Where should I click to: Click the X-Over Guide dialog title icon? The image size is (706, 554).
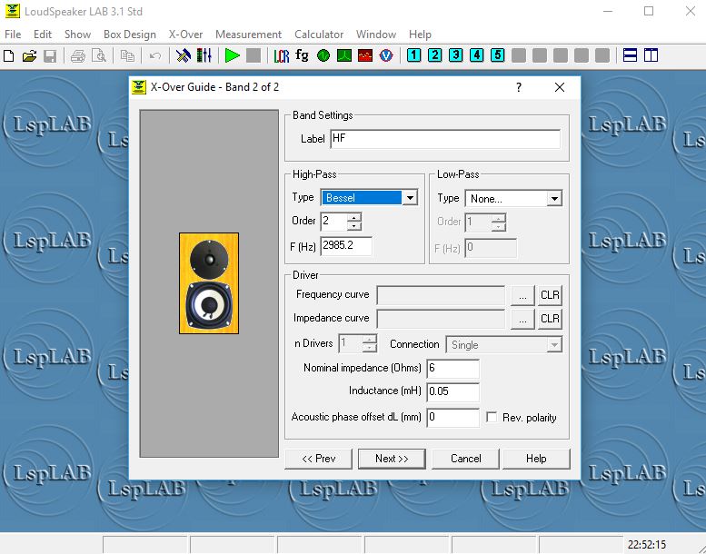point(139,87)
